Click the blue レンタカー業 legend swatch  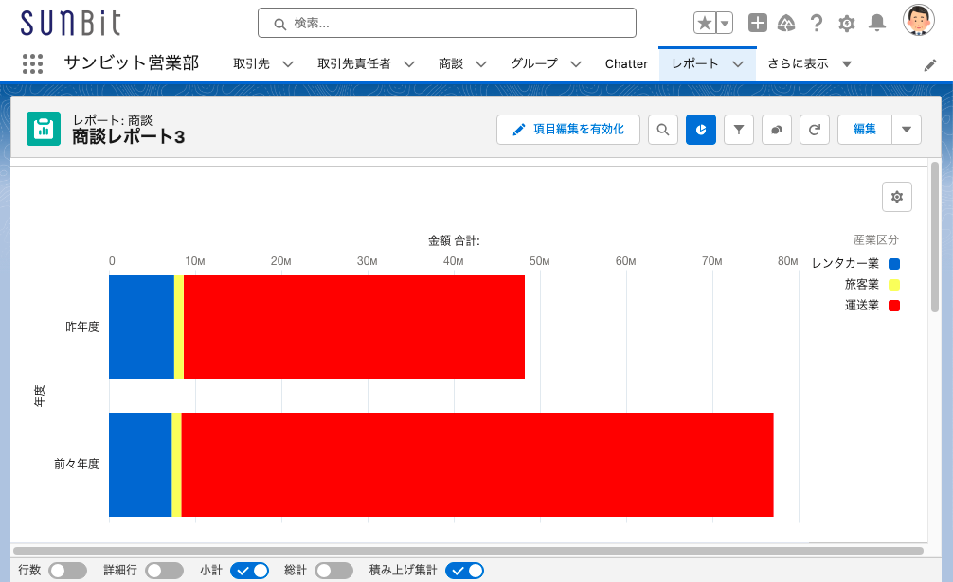pos(894,264)
